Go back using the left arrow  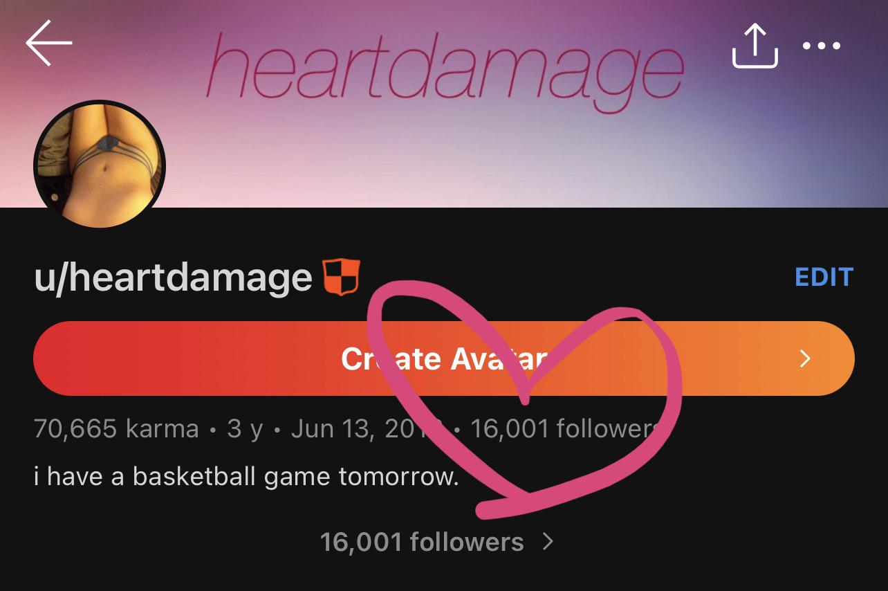click(49, 43)
